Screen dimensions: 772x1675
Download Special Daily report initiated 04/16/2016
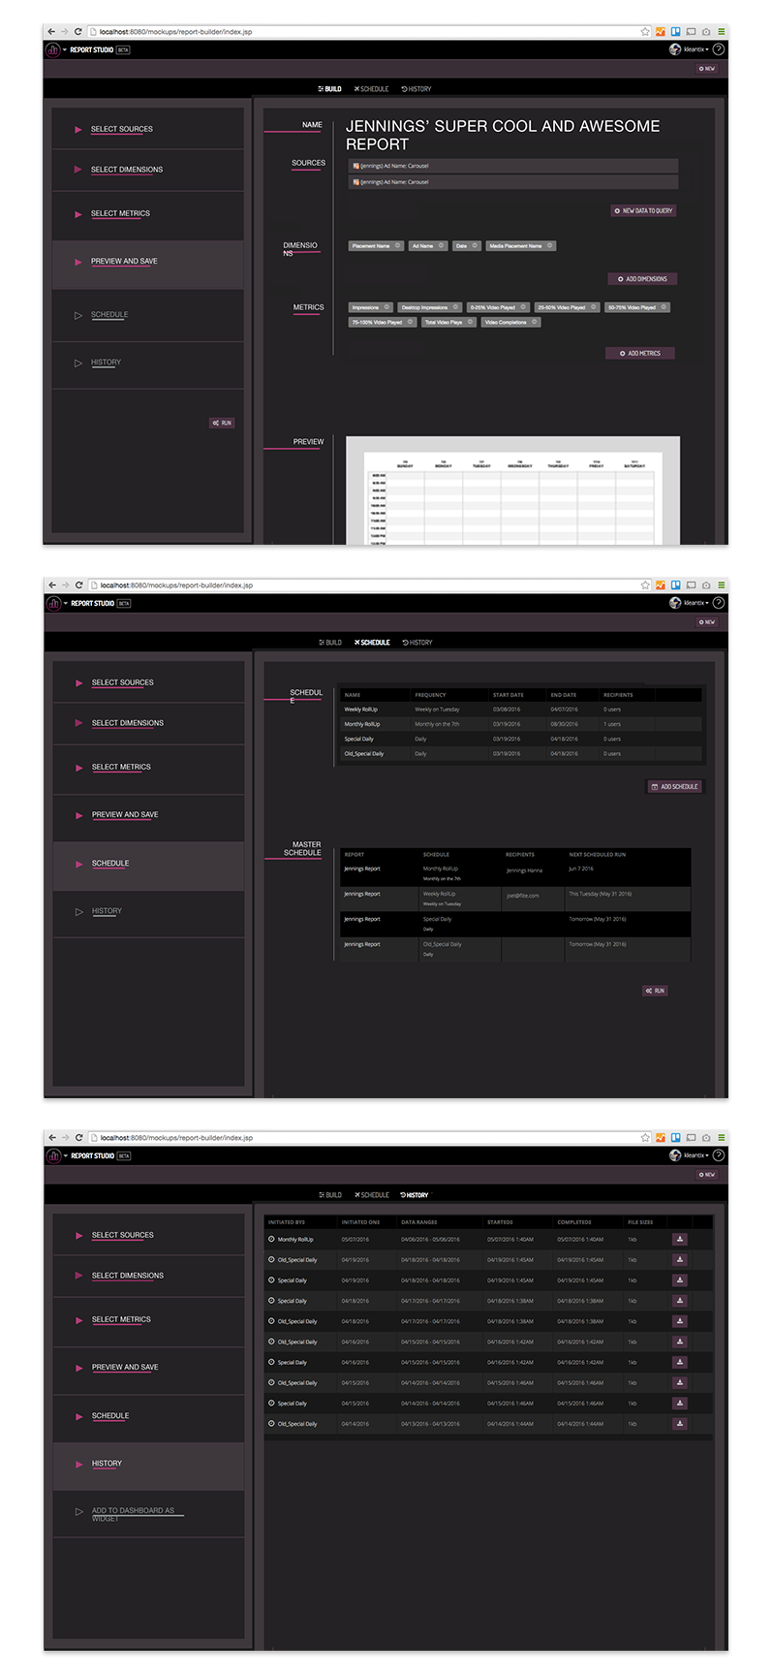tap(680, 1362)
